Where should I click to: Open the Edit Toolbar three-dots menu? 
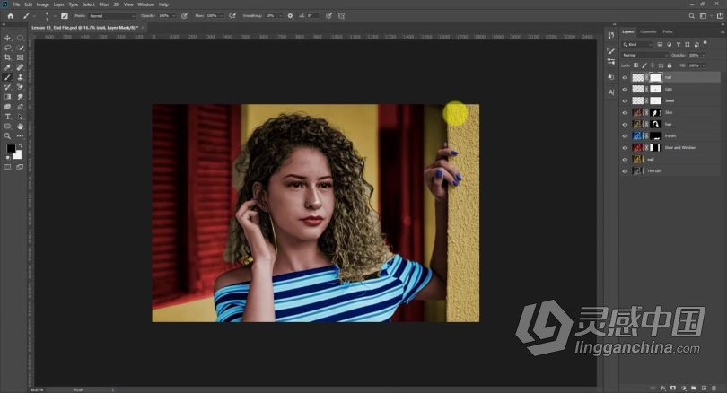(x=21, y=136)
